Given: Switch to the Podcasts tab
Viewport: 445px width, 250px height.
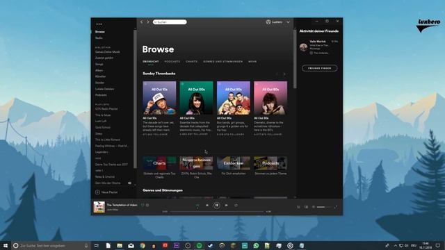Looking at the screenshot, I should [x=172, y=62].
